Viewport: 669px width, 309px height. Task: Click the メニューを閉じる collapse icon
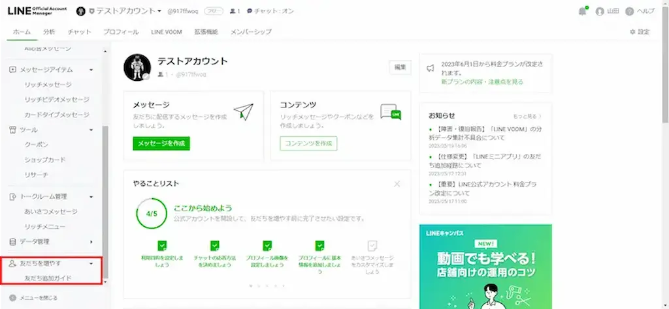[13, 298]
